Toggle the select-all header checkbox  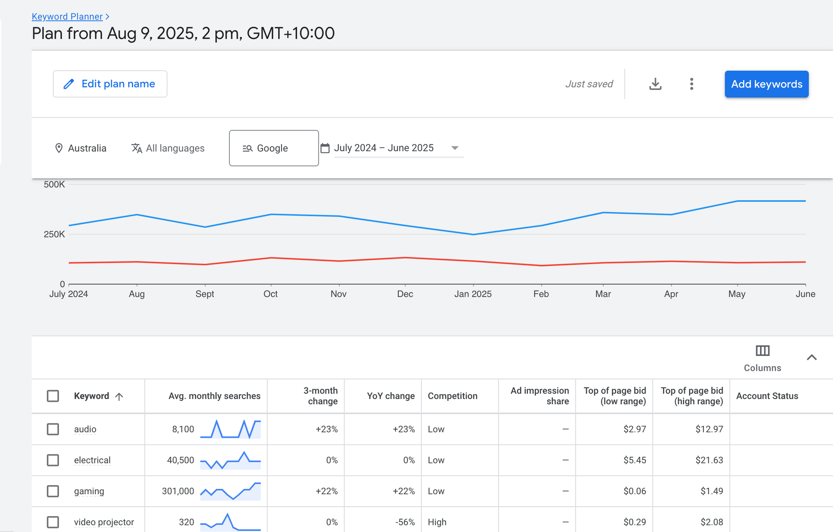tap(53, 396)
